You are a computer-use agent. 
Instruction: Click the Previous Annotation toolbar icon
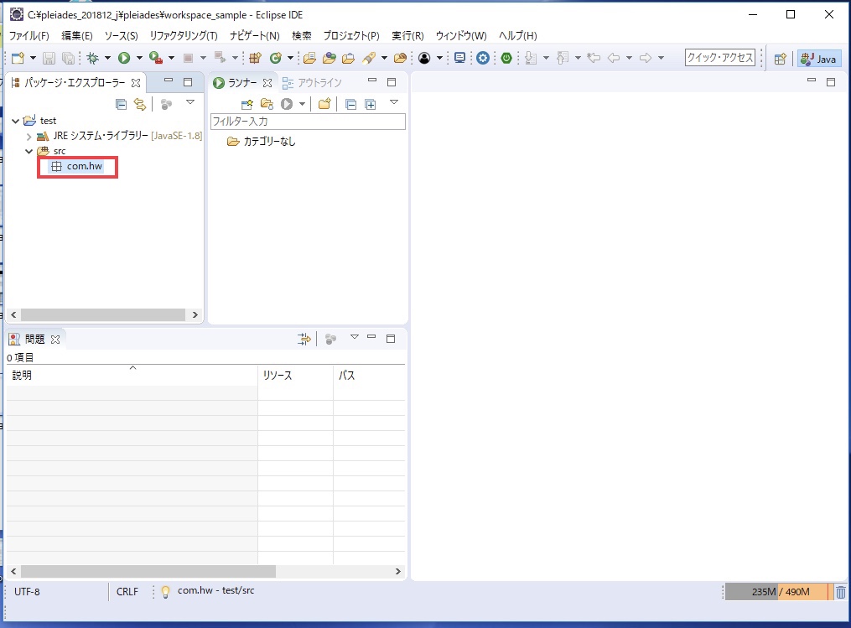563,58
